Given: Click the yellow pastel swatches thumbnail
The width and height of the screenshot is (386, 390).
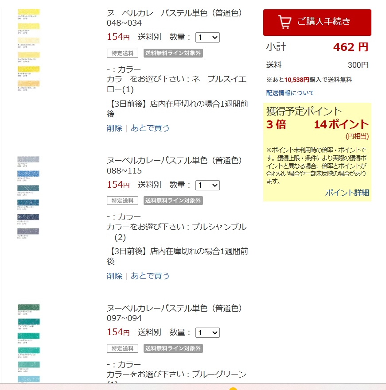Looking at the screenshot, I should [28, 50].
